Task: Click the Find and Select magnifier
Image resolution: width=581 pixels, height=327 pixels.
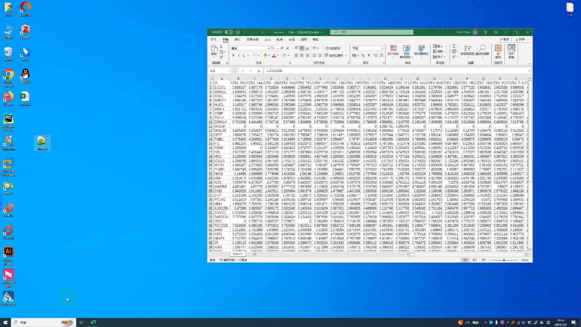Action: [482, 50]
